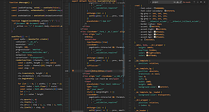Click the lightbulb quick-fix icon on line 134
Screen dimensions: 209x112
point(73,71)
